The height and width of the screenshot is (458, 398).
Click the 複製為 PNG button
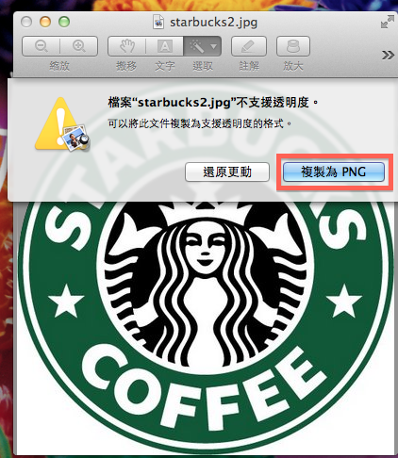coord(334,172)
